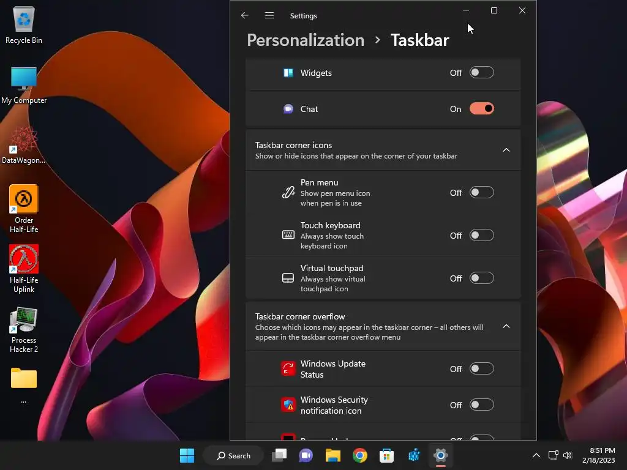Viewport: 627px width, 470px height.
Task: Click the 'Windows Update Status' label text
Action: (333, 369)
